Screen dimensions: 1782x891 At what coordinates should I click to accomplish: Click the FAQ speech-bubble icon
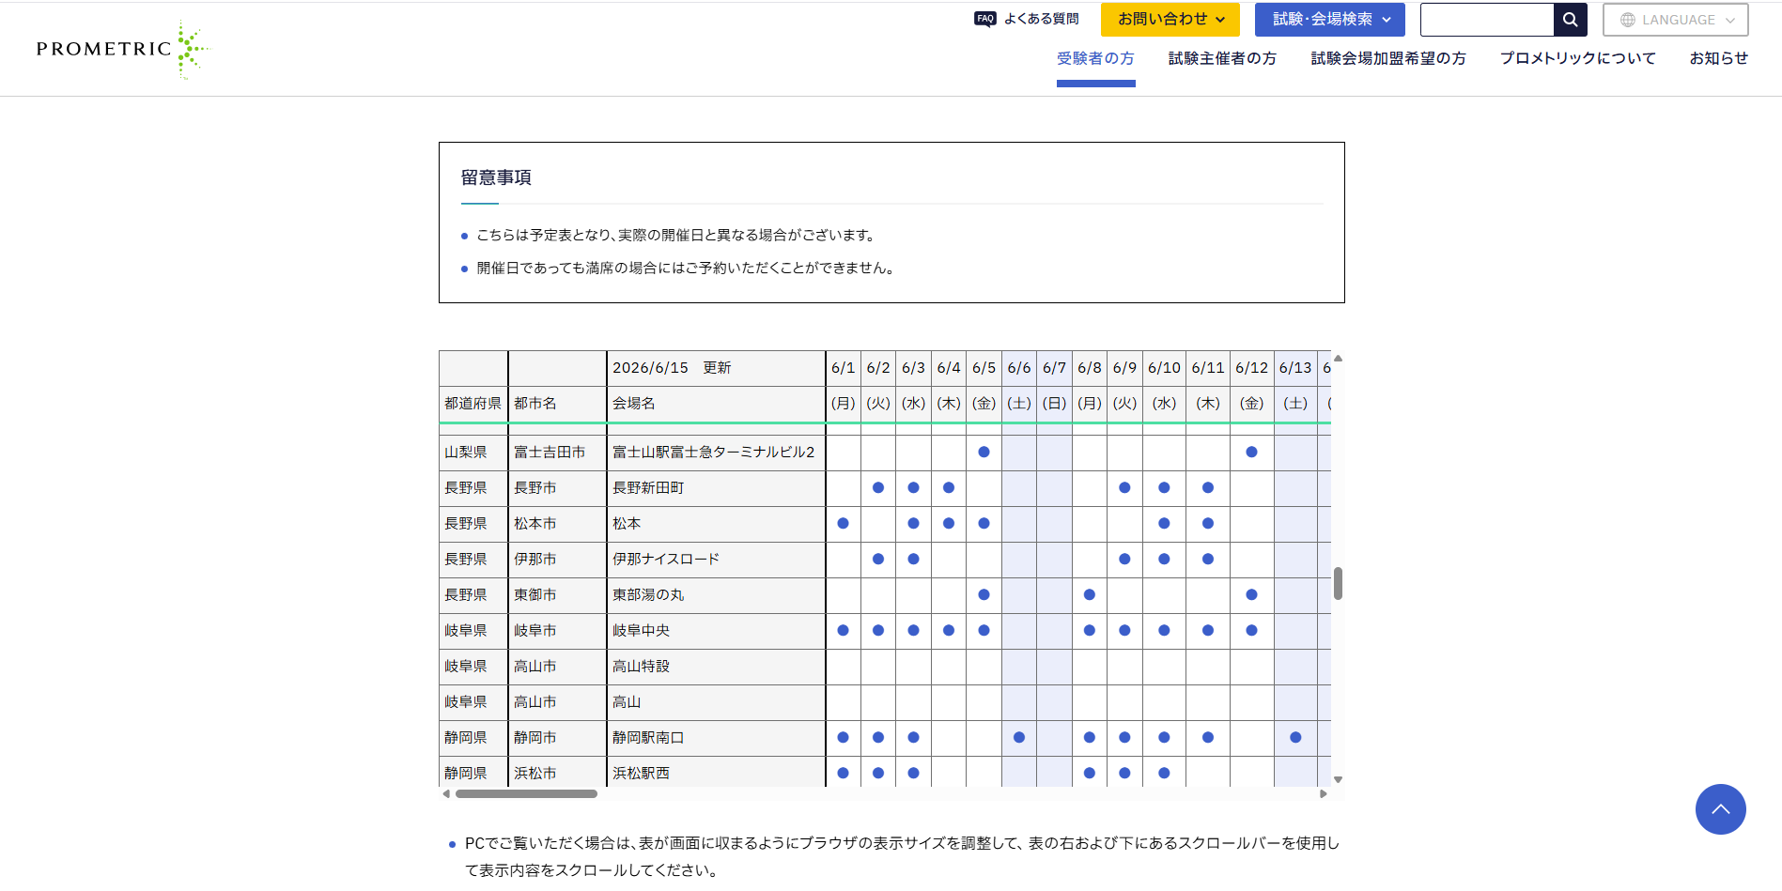tap(984, 19)
